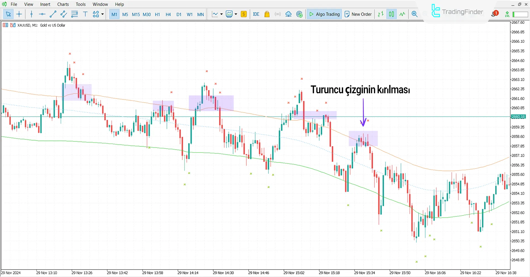The image size is (530, 277).
Task: Switch chart display to line mode
Action: (x=402, y=14)
